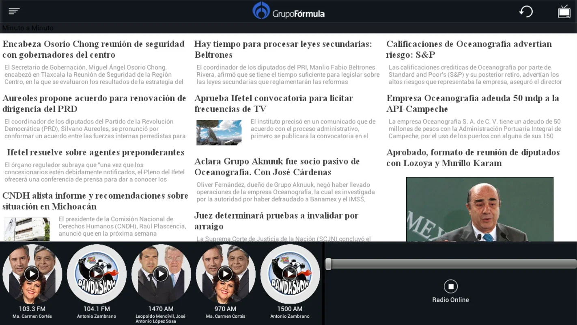The width and height of the screenshot is (577, 325).
Task: Play the 103.3 FM station
Action: (x=32, y=274)
